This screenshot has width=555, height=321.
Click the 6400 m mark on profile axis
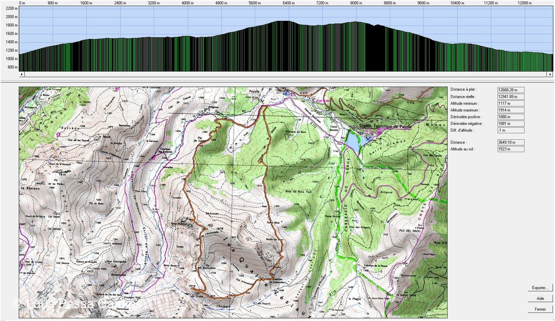point(289,3)
